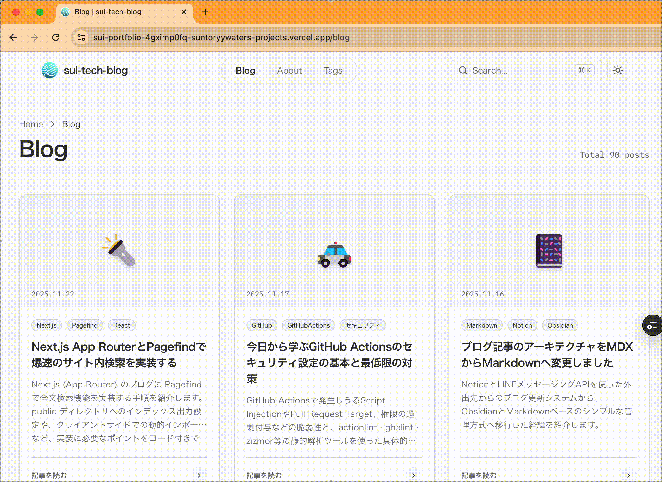The width and height of the screenshot is (662, 482).
Task: Click the police car emoji thumbnail
Action: [x=334, y=255]
